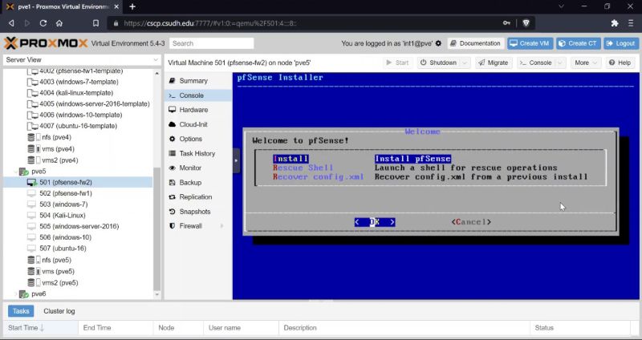
Task: Open browser hamburger menu icon
Action: 631,23
